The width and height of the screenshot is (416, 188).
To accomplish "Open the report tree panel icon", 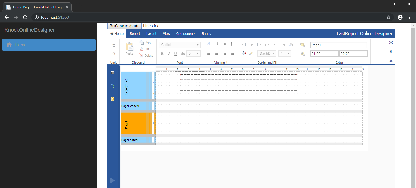I will [113, 86].
